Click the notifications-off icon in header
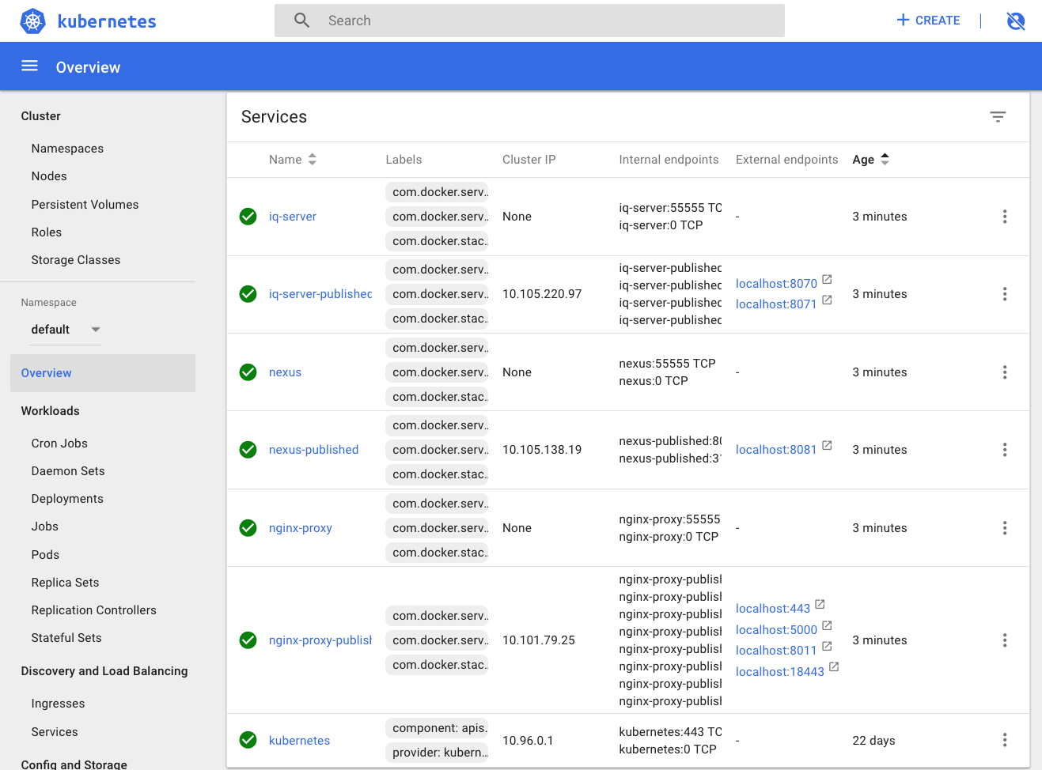 point(1015,21)
